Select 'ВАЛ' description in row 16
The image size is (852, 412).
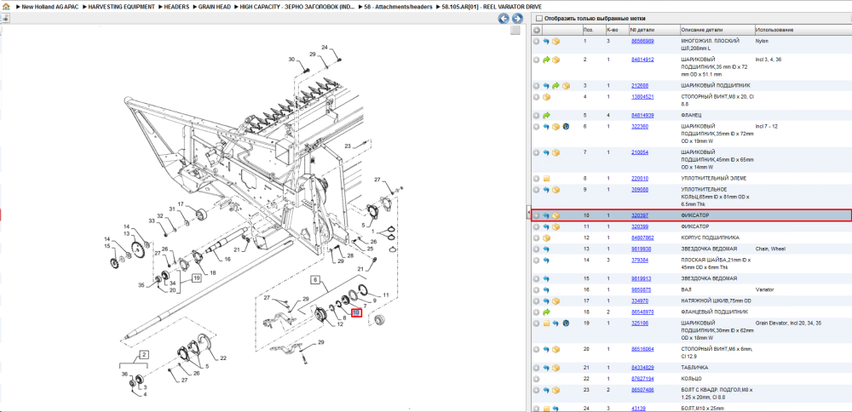pos(685,290)
